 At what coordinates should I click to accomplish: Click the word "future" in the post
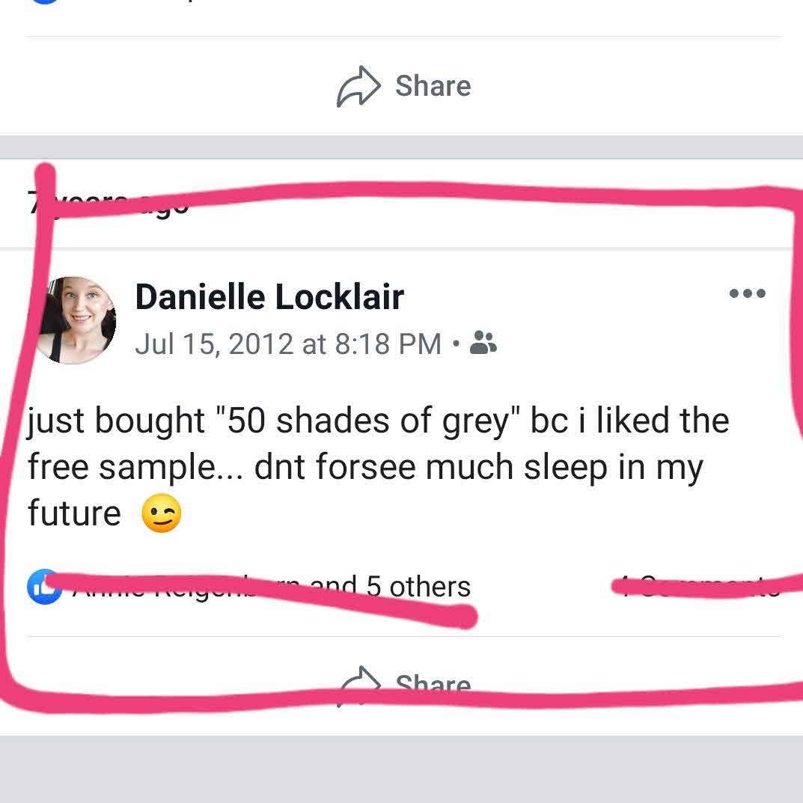[74, 513]
